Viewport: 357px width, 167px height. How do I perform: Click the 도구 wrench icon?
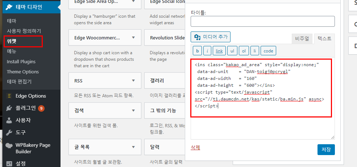[x=9, y=132]
